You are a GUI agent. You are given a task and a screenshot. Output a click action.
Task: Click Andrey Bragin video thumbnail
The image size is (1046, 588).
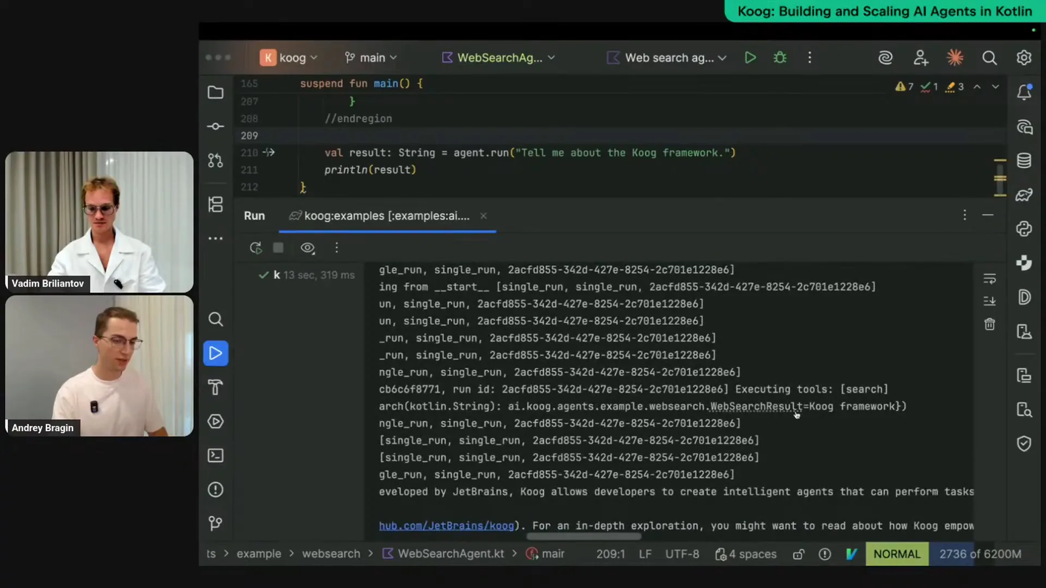(x=99, y=366)
